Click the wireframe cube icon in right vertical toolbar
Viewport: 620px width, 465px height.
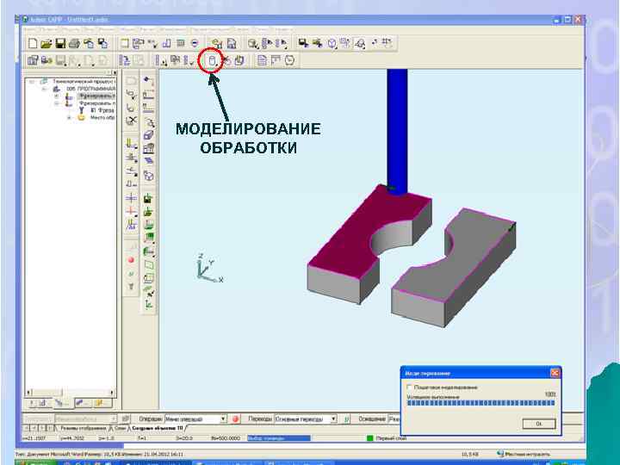(x=148, y=176)
